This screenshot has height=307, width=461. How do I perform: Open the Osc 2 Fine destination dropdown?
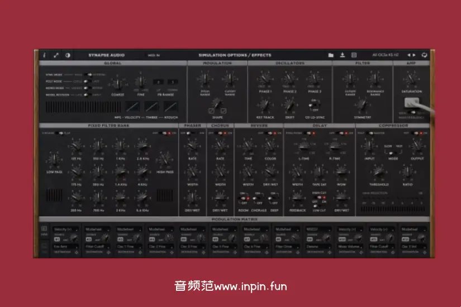pyautogui.click(x=161, y=247)
